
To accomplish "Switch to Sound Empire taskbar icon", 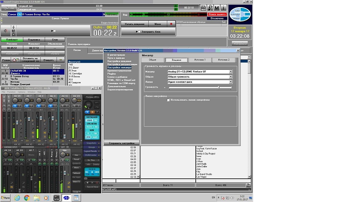I will tap(66, 198).
